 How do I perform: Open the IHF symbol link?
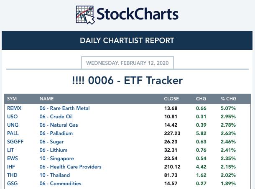coord(11,167)
